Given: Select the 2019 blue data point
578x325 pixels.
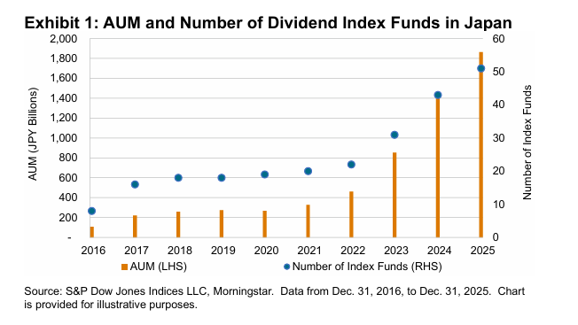Looking at the screenshot, I should point(222,178).
